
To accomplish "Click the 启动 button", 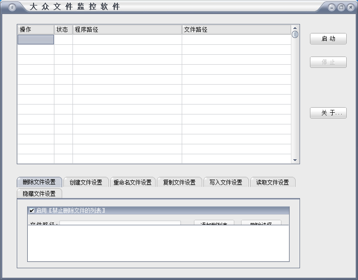I will [x=328, y=39].
